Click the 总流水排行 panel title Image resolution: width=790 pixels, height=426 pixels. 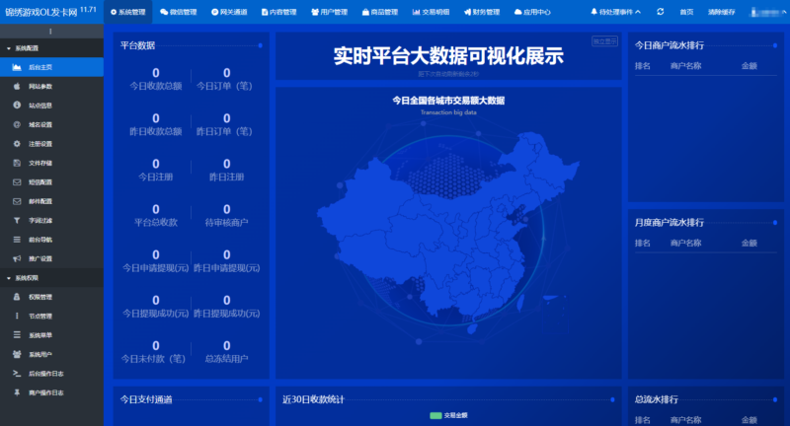[x=656, y=399]
